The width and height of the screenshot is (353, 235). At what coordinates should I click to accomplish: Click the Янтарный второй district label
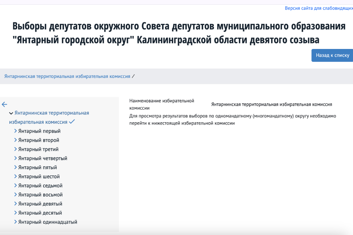click(38, 140)
